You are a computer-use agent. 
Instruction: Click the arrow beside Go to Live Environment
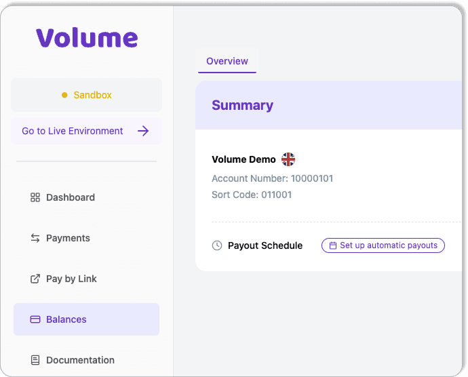143,131
